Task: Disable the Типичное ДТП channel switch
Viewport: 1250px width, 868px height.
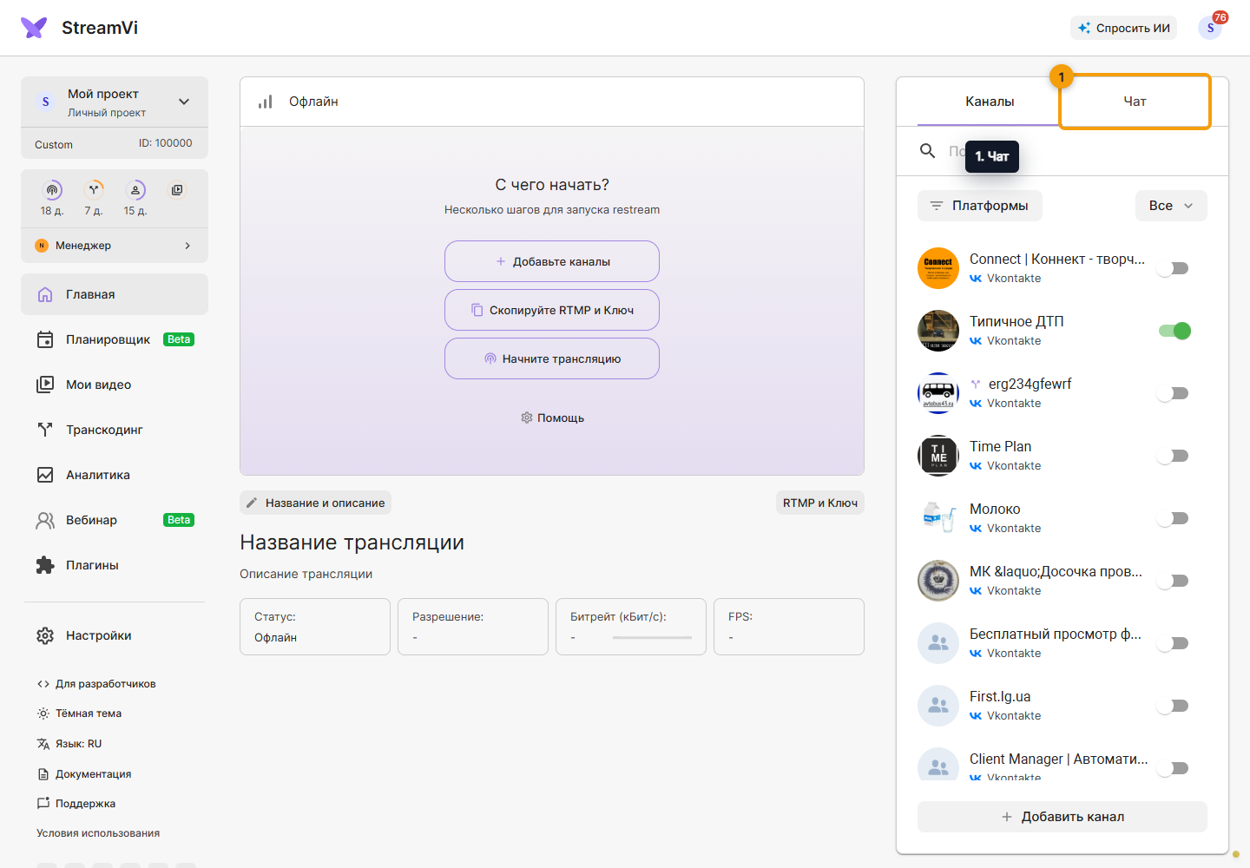Action: point(1174,331)
